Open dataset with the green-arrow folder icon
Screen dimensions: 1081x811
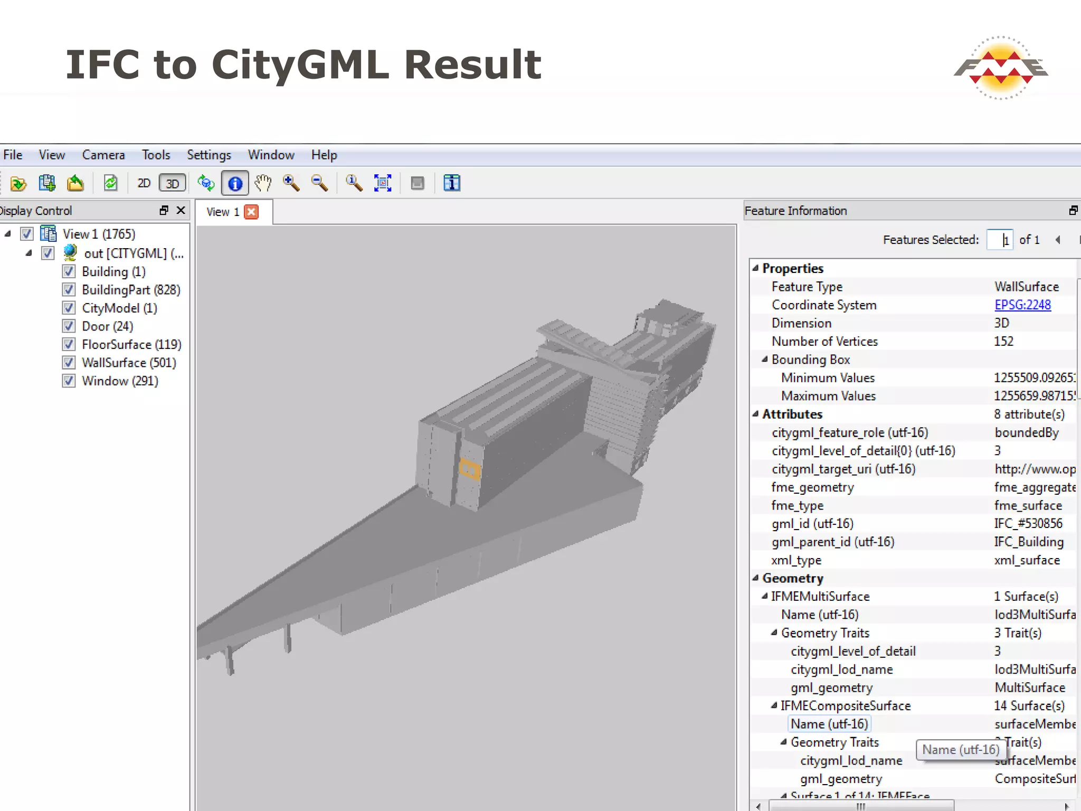point(18,183)
